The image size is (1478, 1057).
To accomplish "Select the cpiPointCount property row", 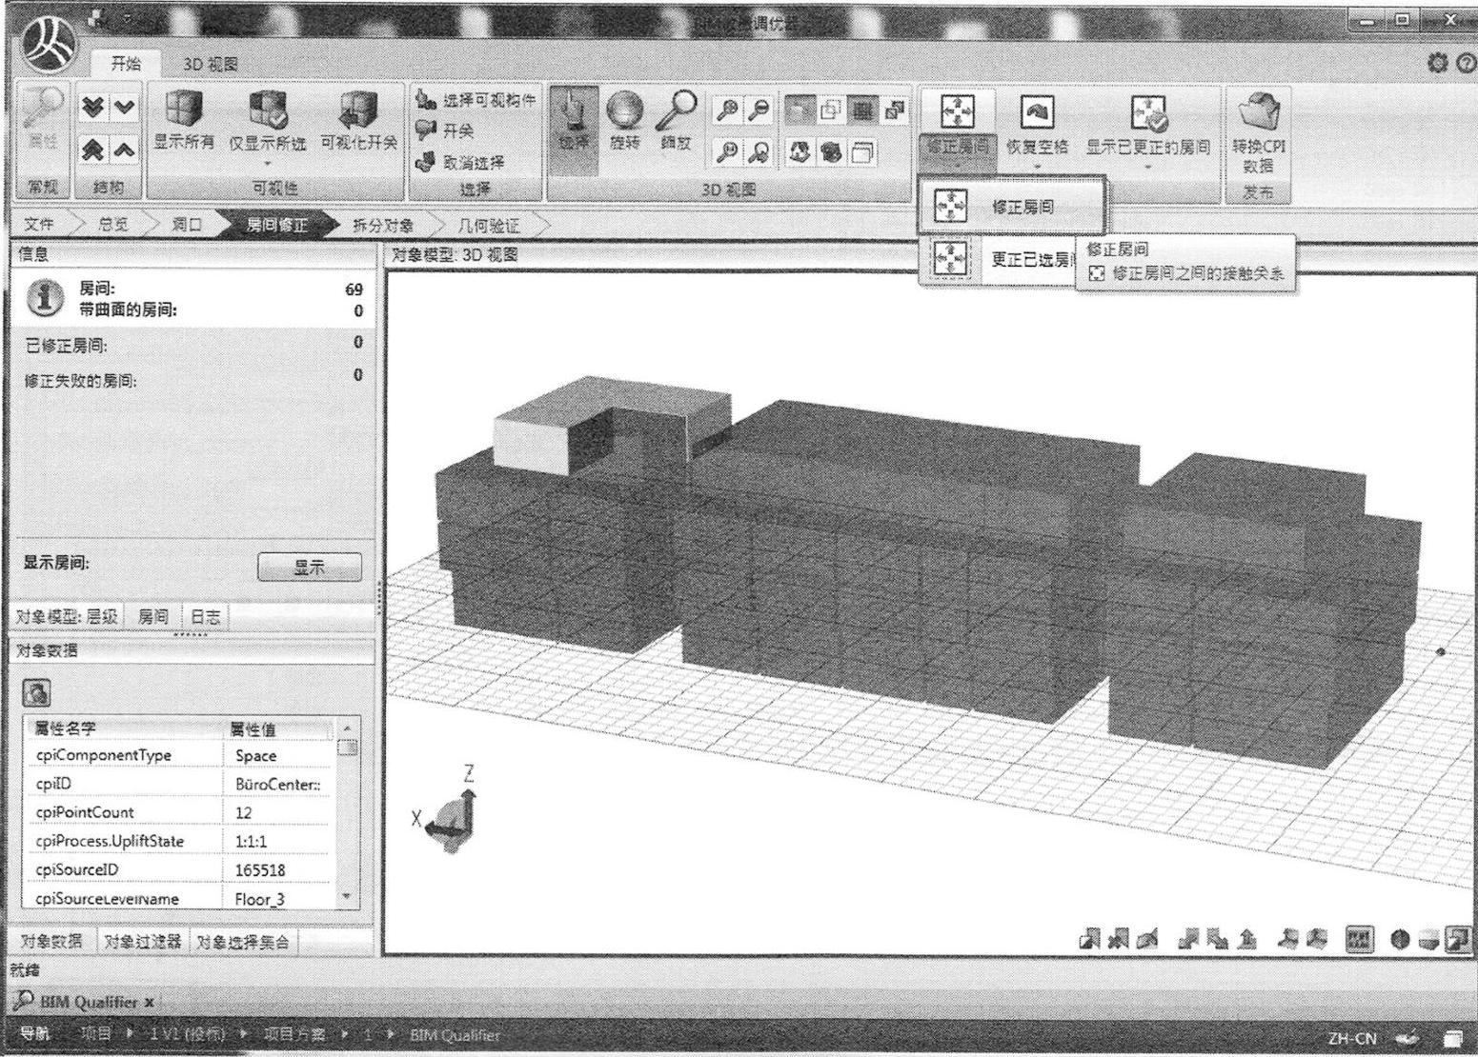I will [180, 812].
